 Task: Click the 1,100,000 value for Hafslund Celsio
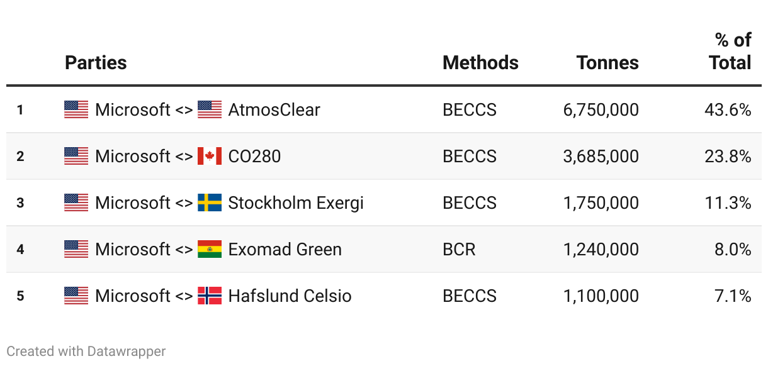pyautogui.click(x=601, y=296)
